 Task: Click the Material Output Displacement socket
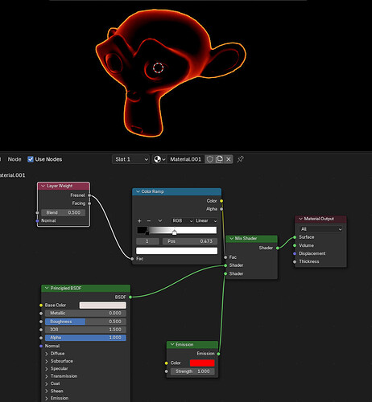295,253
